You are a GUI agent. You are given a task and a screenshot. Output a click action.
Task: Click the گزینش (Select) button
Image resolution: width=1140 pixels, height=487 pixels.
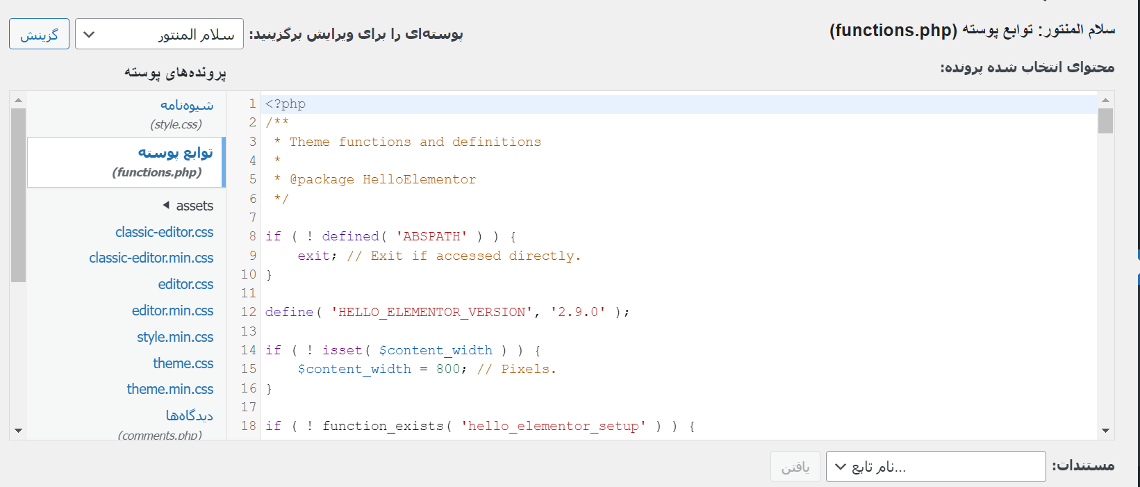click(x=39, y=34)
